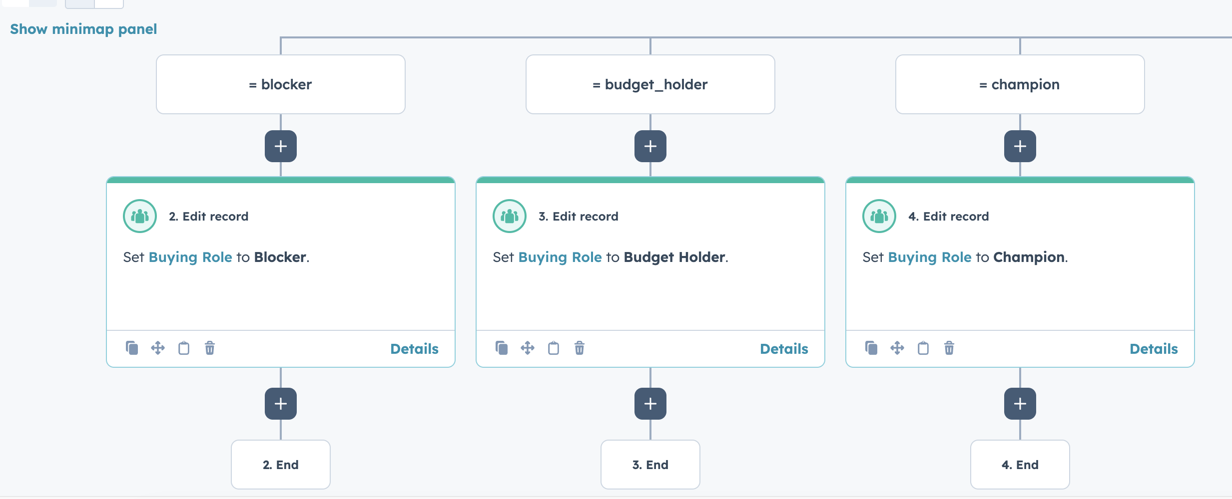Click the clipboard icon on the blocker action
Image resolution: width=1232 pixels, height=499 pixels.
click(184, 348)
